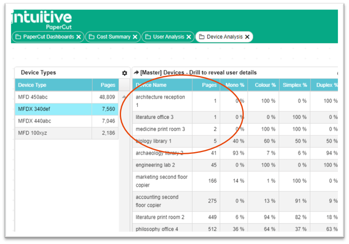This screenshot has width=349, height=244.
Task: Sort by Device Name column header
Action: click(162, 85)
